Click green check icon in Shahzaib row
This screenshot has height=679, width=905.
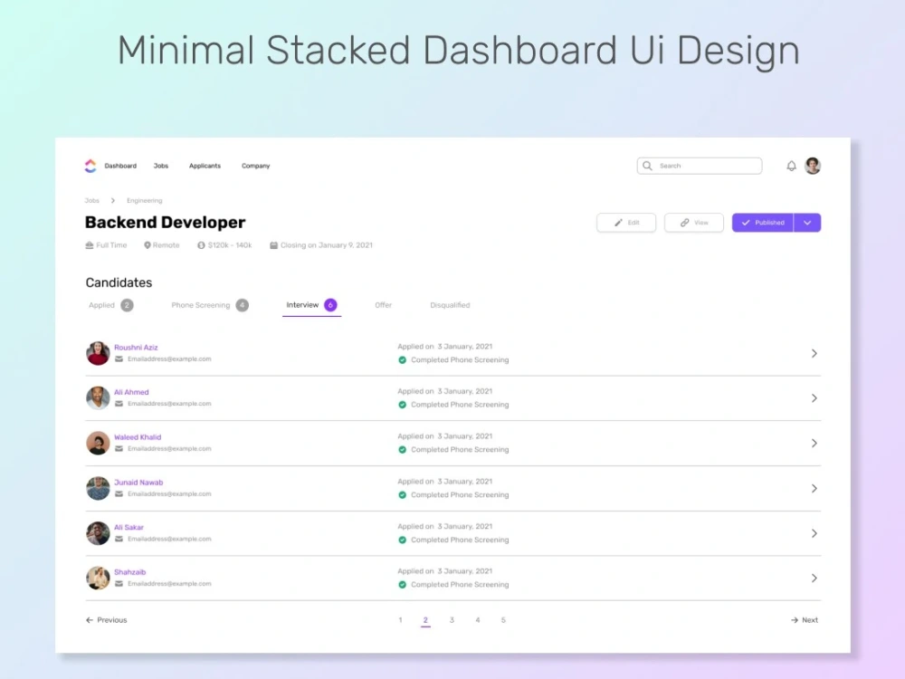tap(403, 585)
